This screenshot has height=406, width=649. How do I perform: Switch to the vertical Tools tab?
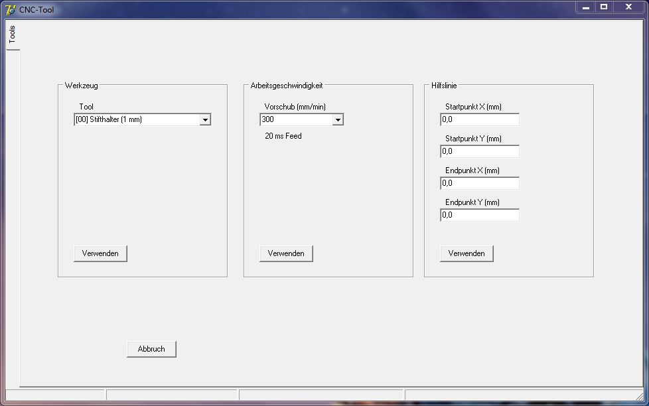point(11,34)
